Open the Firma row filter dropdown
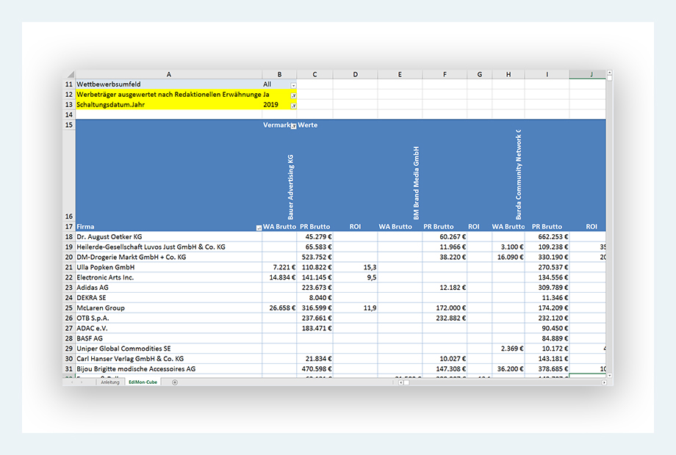Screen dimensions: 676x455 tap(259, 227)
